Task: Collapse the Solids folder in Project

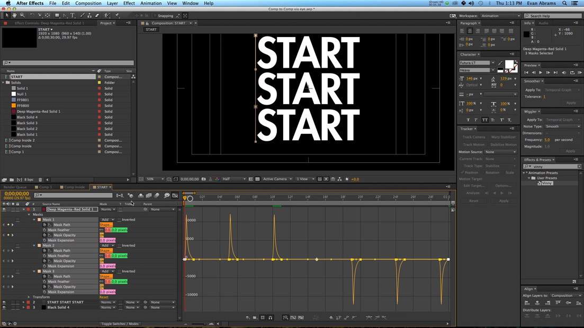Action: coord(3,83)
